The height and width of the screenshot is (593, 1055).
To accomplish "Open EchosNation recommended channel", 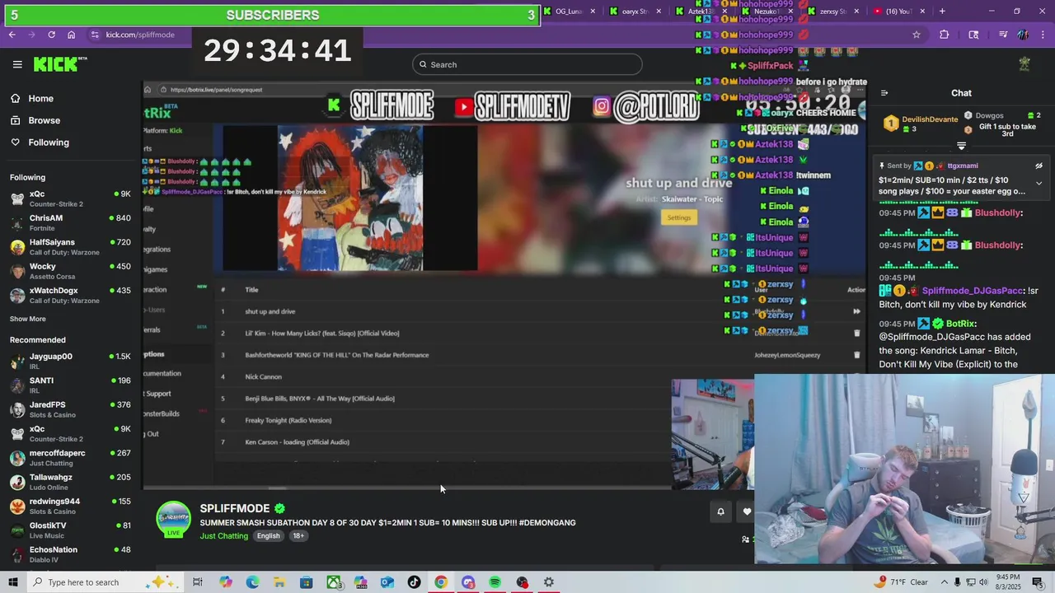I will (71, 554).
